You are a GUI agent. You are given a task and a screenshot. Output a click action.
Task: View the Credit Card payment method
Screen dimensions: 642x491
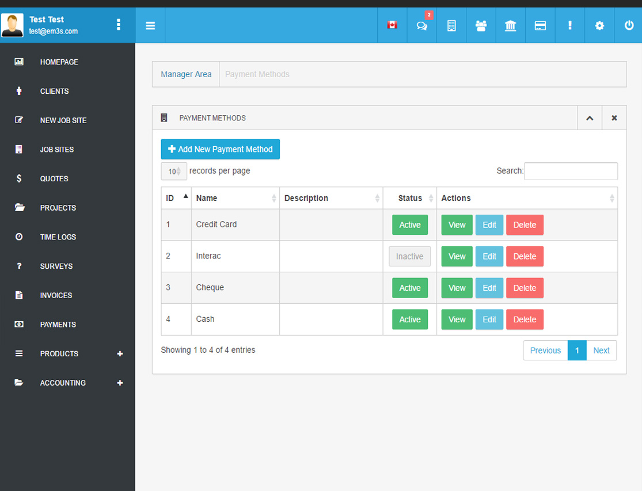point(457,224)
